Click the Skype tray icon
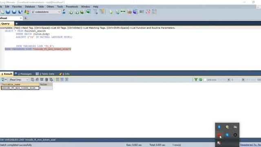 [x=227, y=135]
